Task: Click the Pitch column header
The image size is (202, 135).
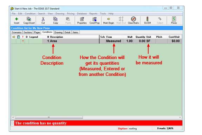Action: pos(159,37)
